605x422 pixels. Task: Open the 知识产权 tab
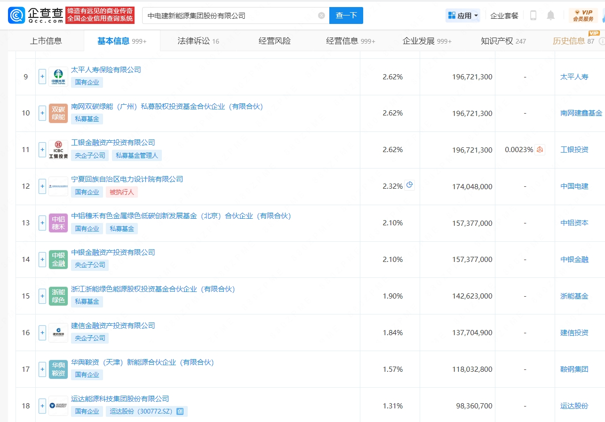pyautogui.click(x=503, y=41)
